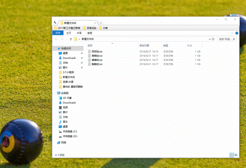Open the 2017新工作登记表格 bookmark folder
The width and height of the screenshot is (246, 168).
67,28
